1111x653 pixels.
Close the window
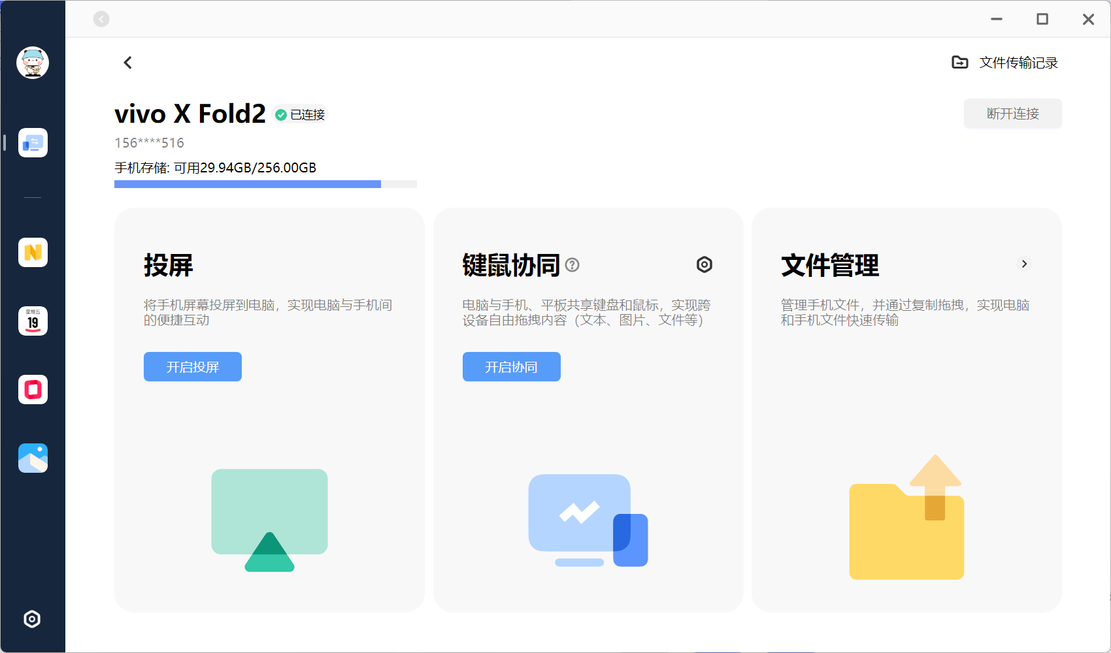[1088, 19]
